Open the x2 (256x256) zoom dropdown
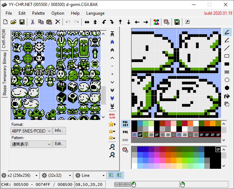Screen dimensions: 234x189 click(x=20, y=175)
